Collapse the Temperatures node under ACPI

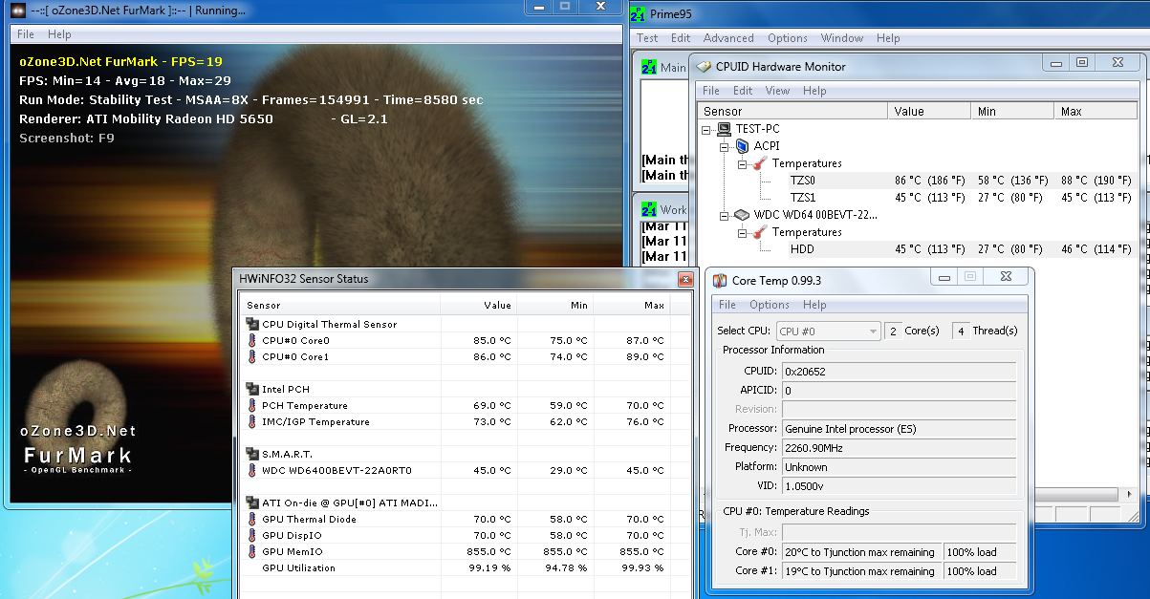click(742, 163)
